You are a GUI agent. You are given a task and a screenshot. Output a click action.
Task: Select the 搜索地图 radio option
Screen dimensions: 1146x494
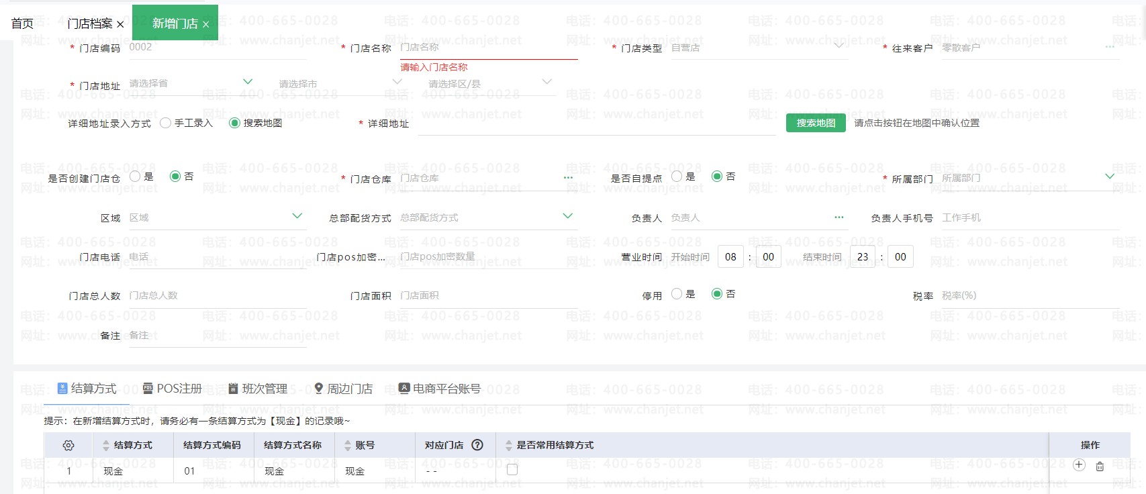tap(234, 123)
